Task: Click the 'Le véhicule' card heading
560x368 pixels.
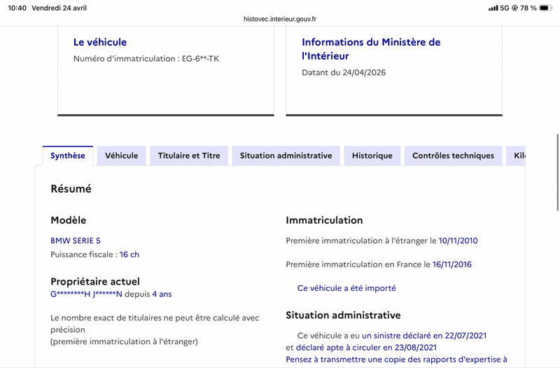Action: coord(100,42)
